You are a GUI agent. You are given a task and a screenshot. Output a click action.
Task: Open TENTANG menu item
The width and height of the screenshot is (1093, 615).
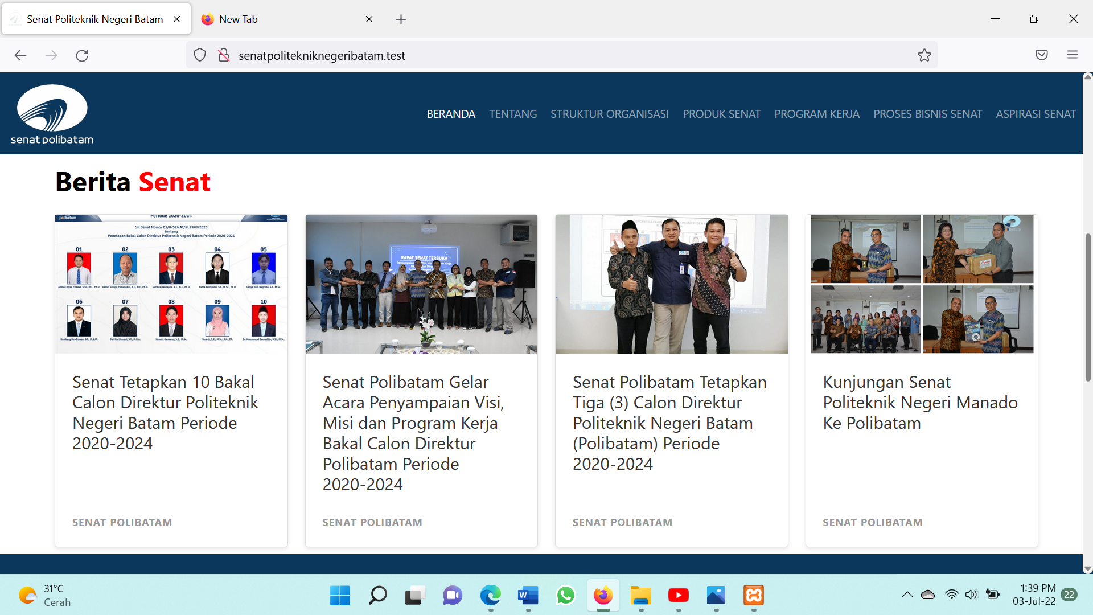(513, 114)
